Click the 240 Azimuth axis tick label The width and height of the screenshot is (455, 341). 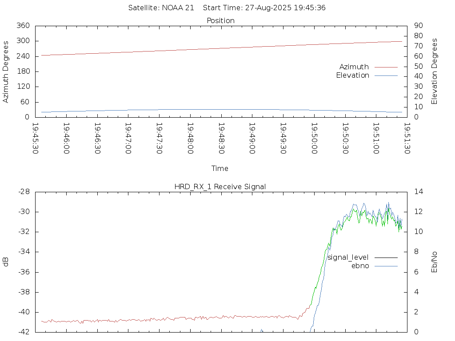(x=23, y=56)
